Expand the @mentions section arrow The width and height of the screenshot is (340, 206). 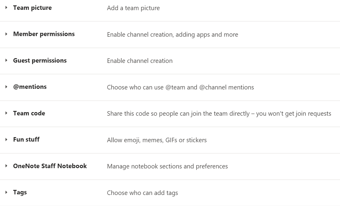[x=6, y=87]
